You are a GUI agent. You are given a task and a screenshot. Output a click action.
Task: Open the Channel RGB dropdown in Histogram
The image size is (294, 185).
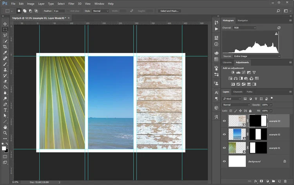pos(245,28)
